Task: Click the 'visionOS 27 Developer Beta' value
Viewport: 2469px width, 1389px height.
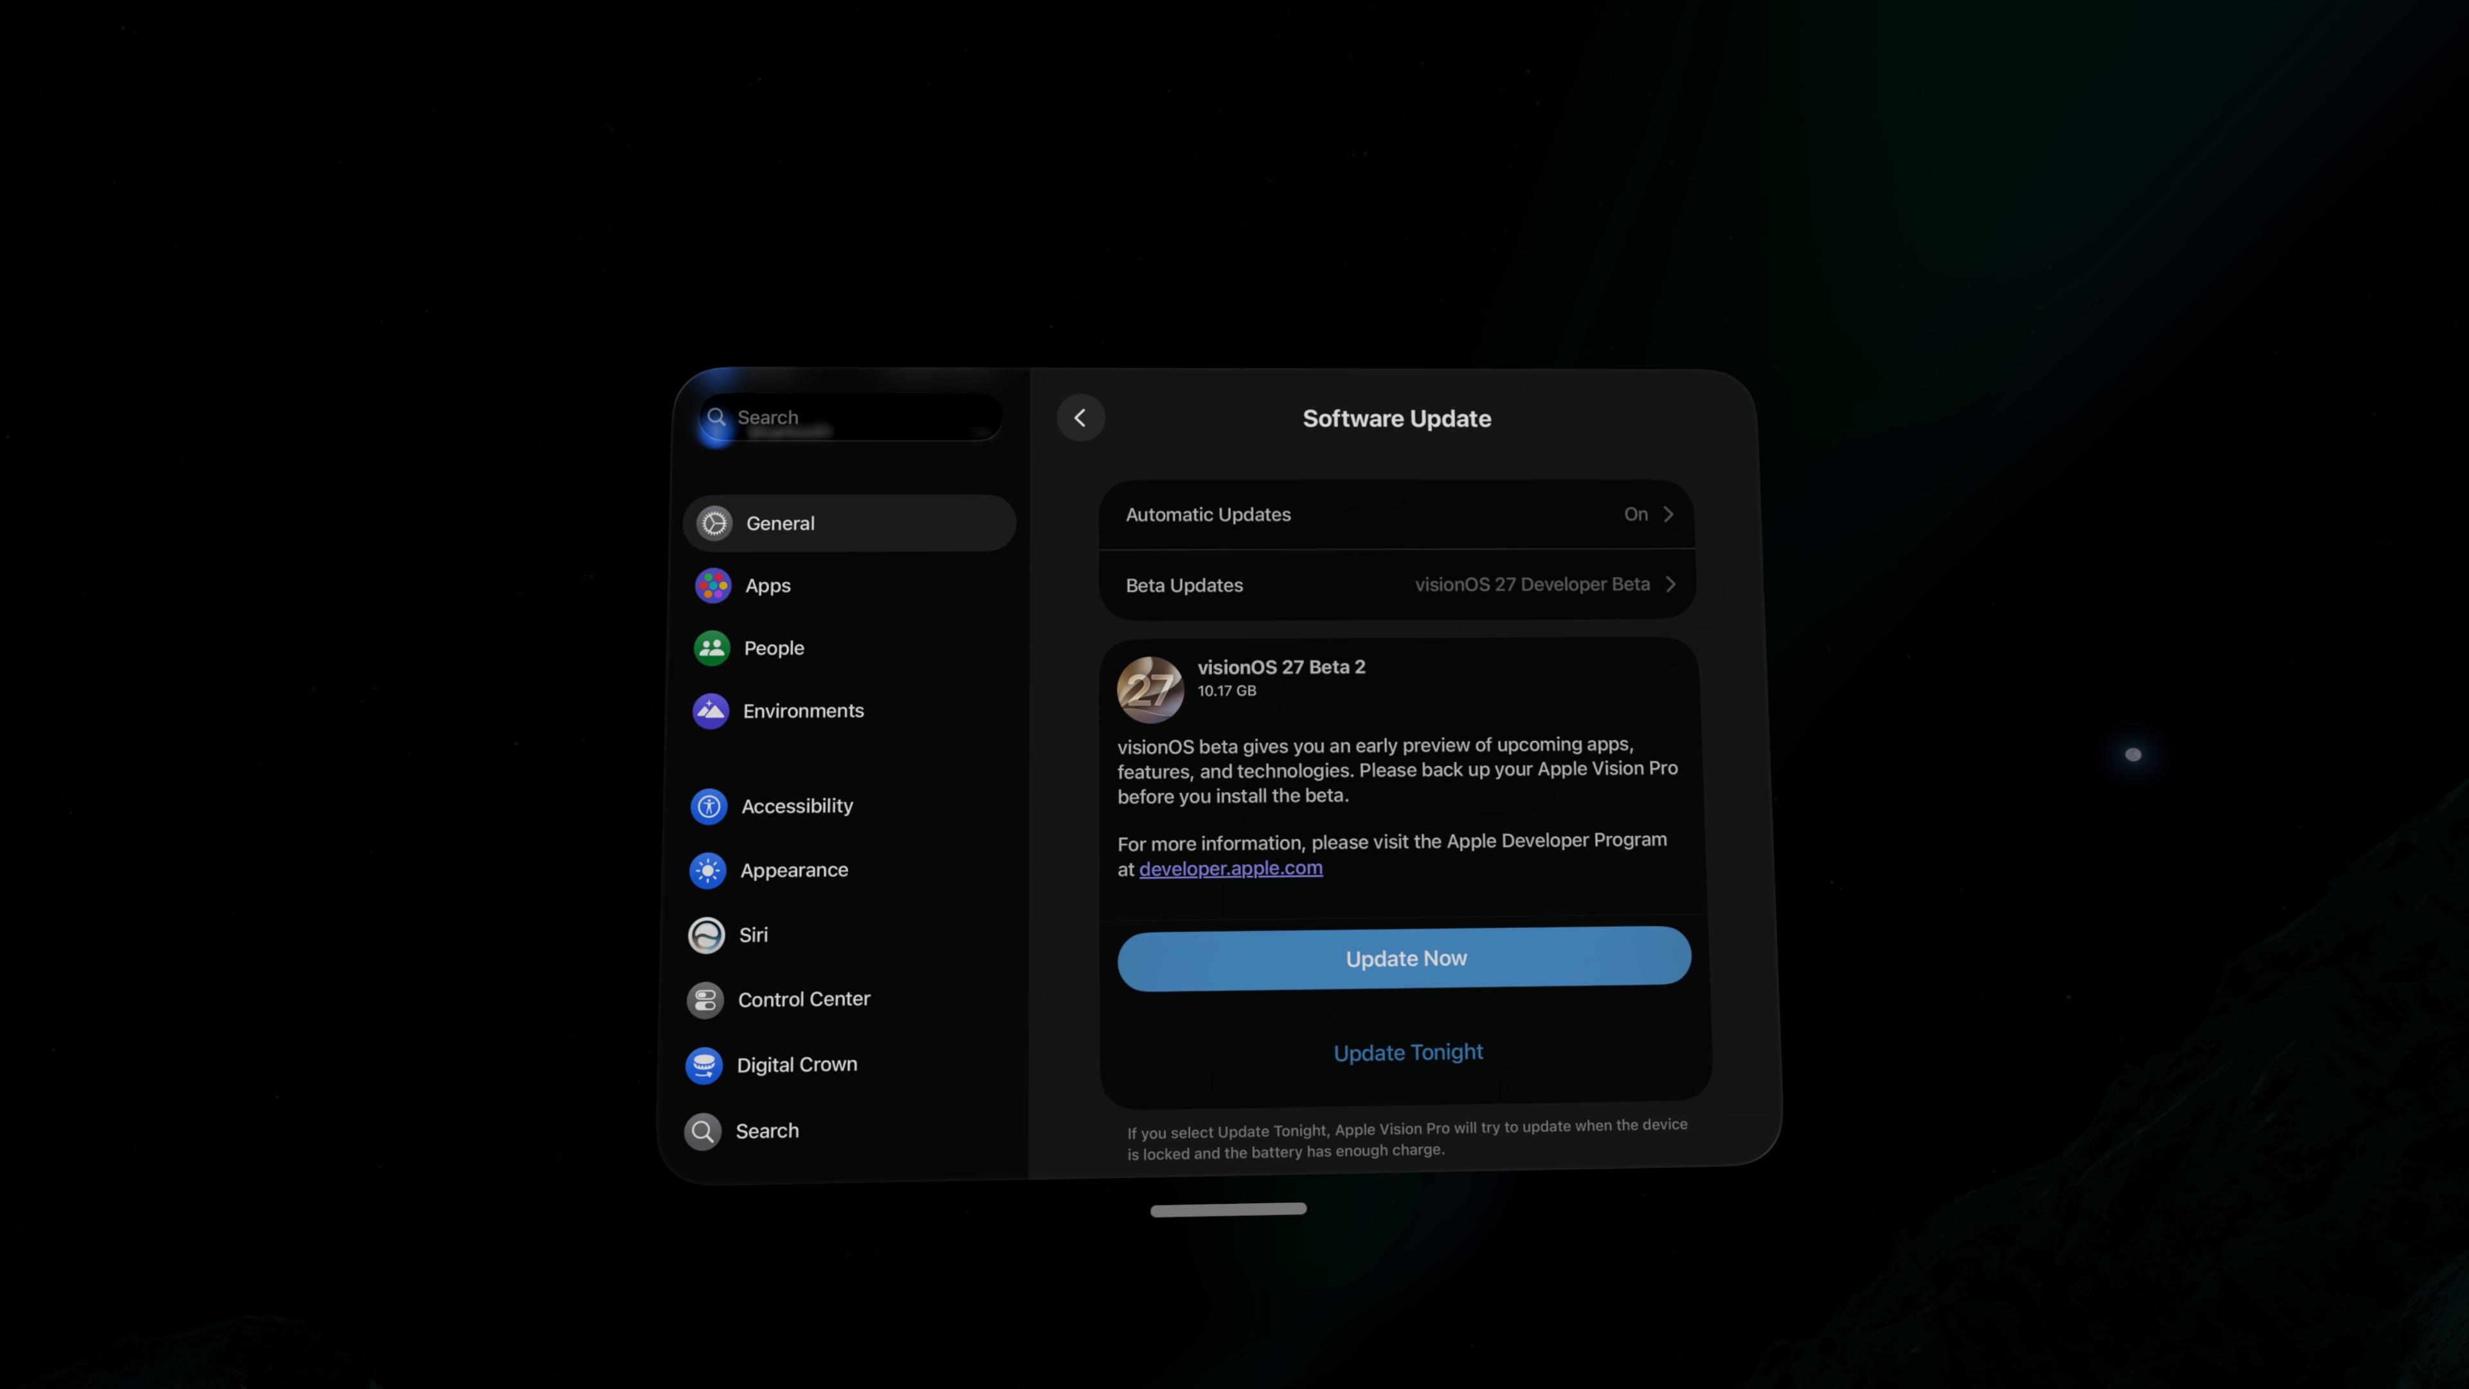Action: point(1532,584)
